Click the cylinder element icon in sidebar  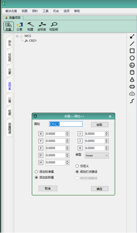132,72
